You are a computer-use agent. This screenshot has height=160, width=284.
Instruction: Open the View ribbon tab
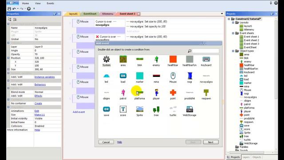pyautogui.click(x=38, y=3)
